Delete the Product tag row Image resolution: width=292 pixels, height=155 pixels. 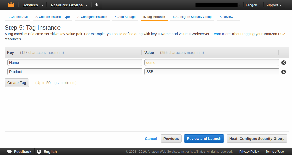click(x=284, y=72)
